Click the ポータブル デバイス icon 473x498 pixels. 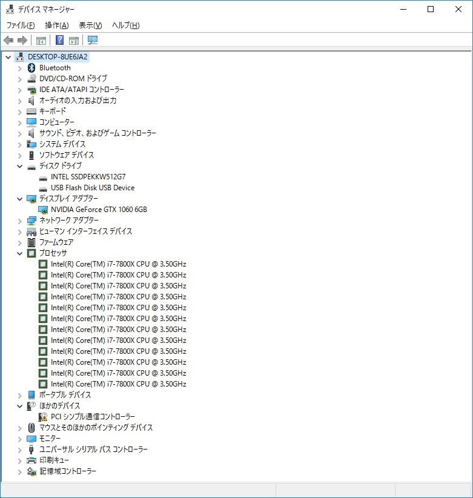pos(31,394)
